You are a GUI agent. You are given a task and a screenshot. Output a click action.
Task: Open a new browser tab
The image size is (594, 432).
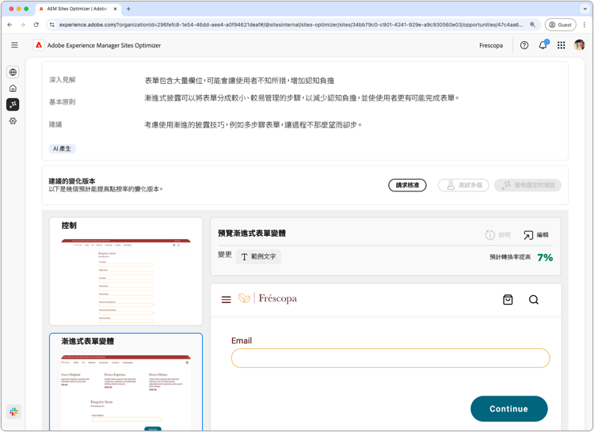point(128,9)
